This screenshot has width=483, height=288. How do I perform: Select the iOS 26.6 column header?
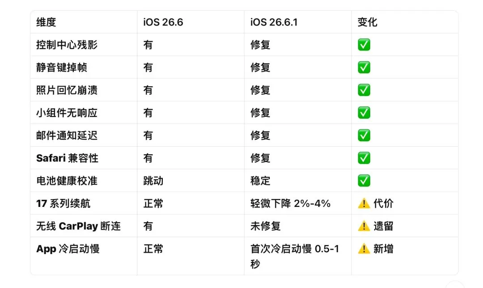click(163, 22)
